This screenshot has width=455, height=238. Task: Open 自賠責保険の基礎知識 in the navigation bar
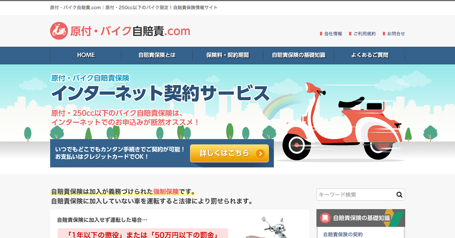pyautogui.click(x=298, y=55)
